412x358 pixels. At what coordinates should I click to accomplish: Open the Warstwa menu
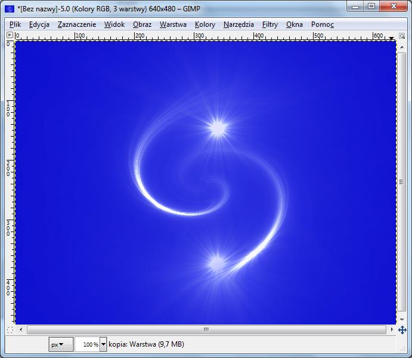[x=173, y=24]
